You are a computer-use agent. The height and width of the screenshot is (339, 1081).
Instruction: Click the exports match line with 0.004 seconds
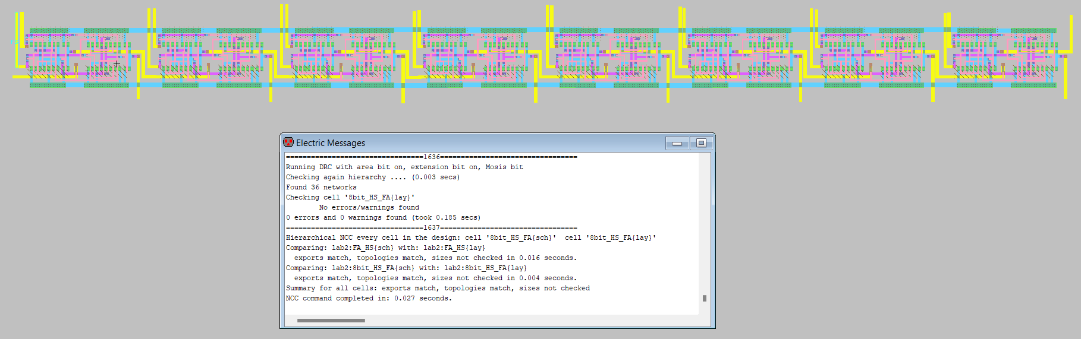tap(435, 278)
